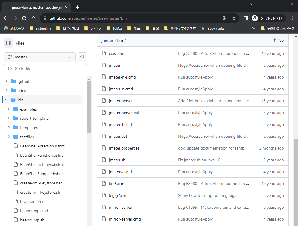Show hidden bookmarks with double chevron

[253, 28]
